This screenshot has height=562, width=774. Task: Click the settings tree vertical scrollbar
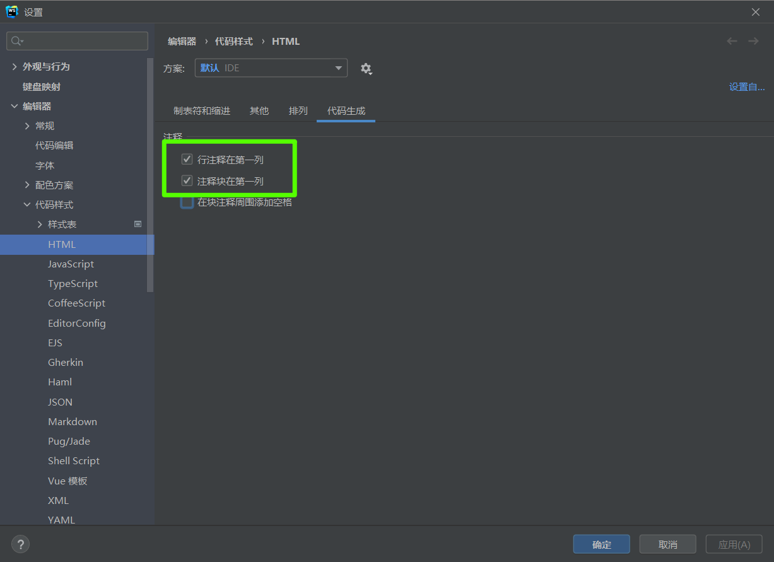point(150,177)
